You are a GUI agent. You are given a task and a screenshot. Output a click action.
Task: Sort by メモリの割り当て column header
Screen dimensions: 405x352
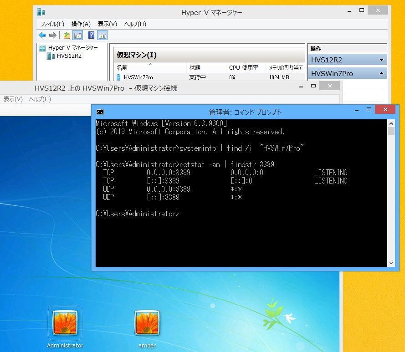285,68
